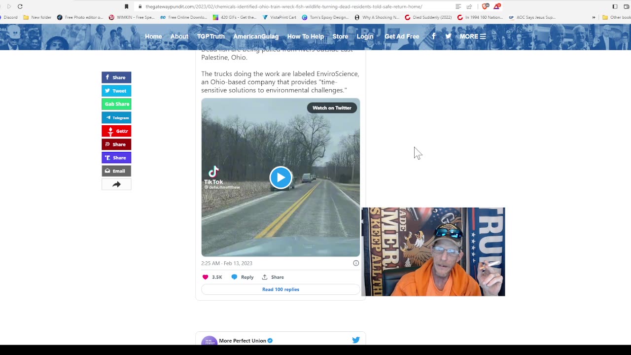Viewport: 631px width, 355px height.
Task: Open Store in site navigation
Action: (x=340, y=36)
